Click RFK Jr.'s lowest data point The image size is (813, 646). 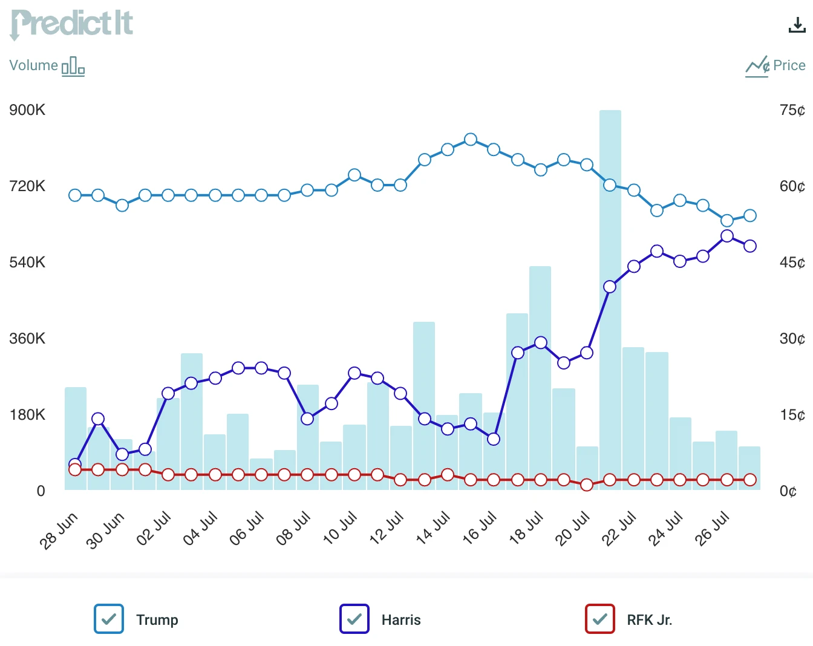587,484
